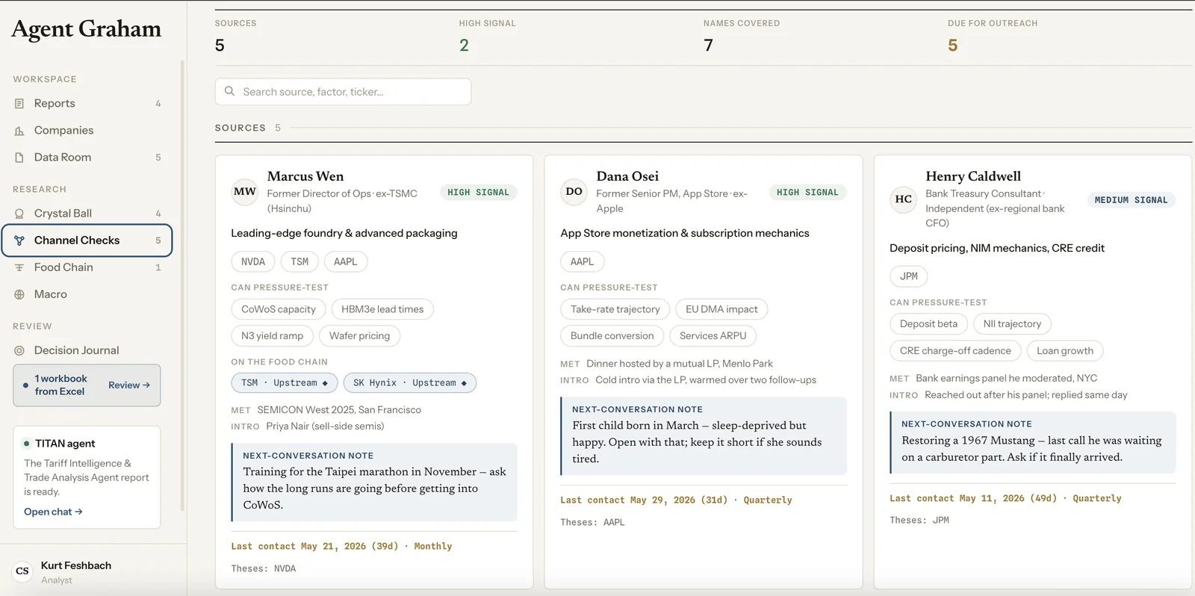Click the Food Chain icon
Screen dimensions: 1195x596
(x=19, y=267)
